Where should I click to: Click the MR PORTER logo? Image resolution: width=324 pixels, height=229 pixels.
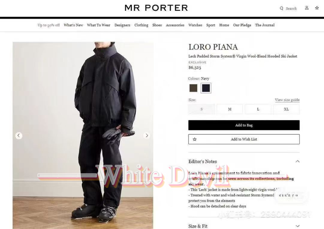(x=156, y=8)
